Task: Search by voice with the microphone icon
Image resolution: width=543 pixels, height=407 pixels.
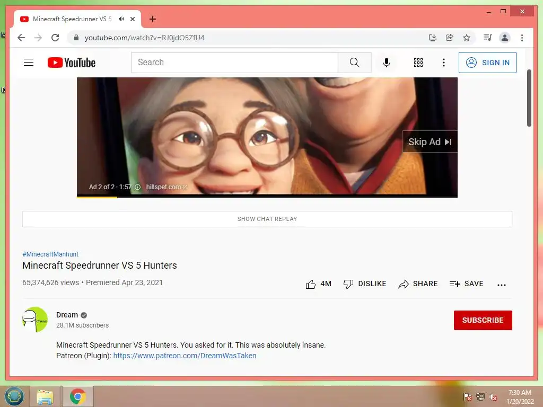Action: (x=387, y=63)
